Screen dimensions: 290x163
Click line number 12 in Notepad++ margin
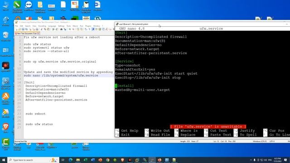pyautogui.click(x=19, y=76)
